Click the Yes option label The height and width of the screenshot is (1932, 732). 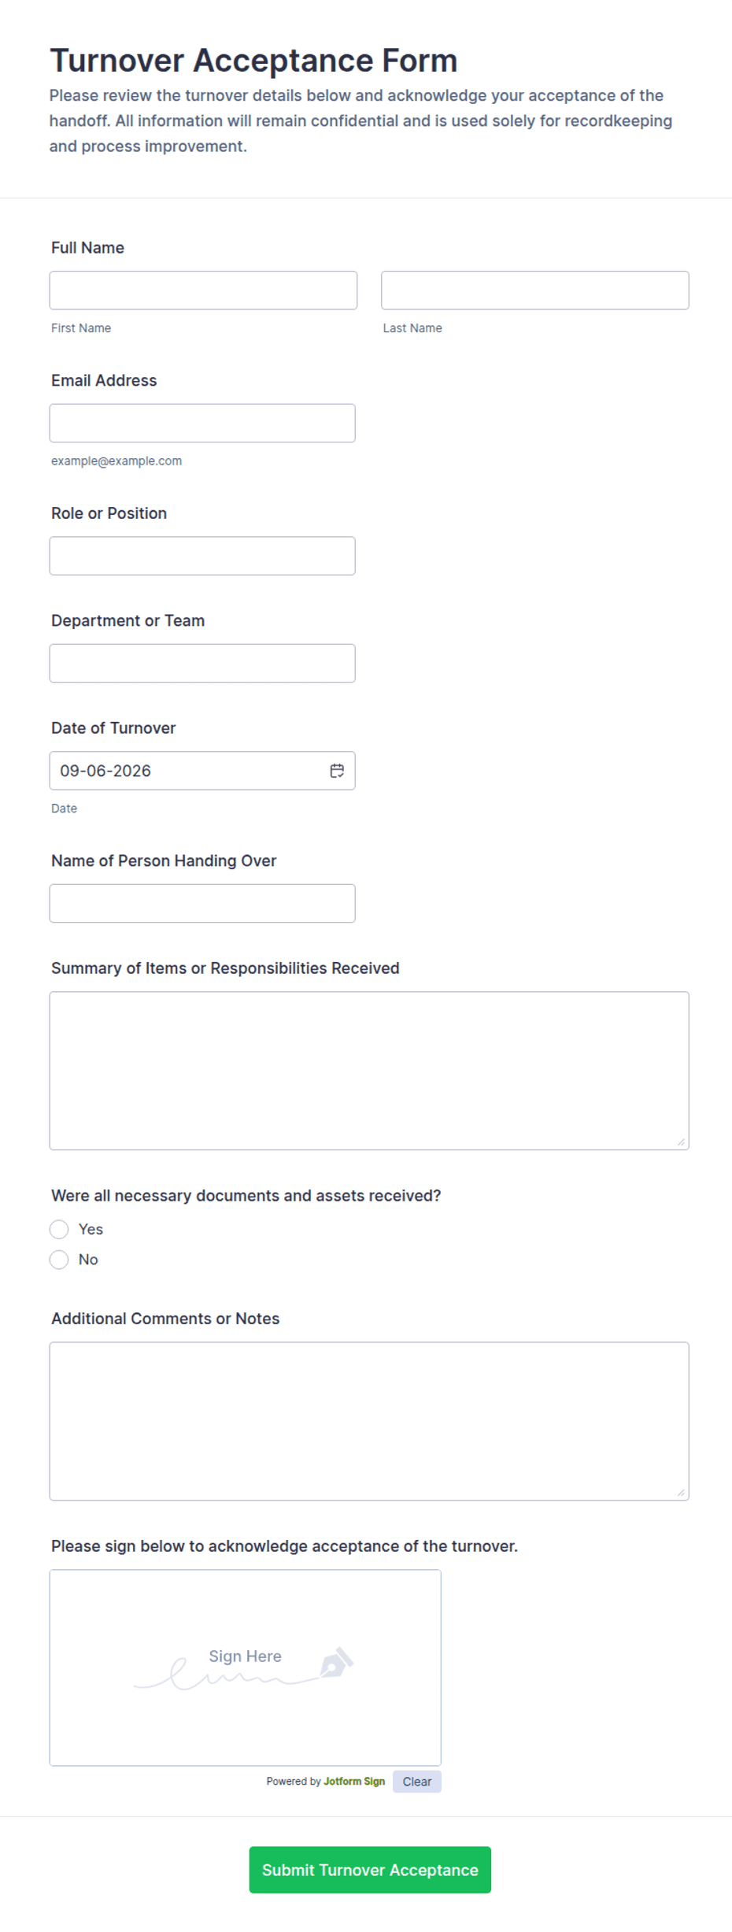click(x=91, y=1229)
